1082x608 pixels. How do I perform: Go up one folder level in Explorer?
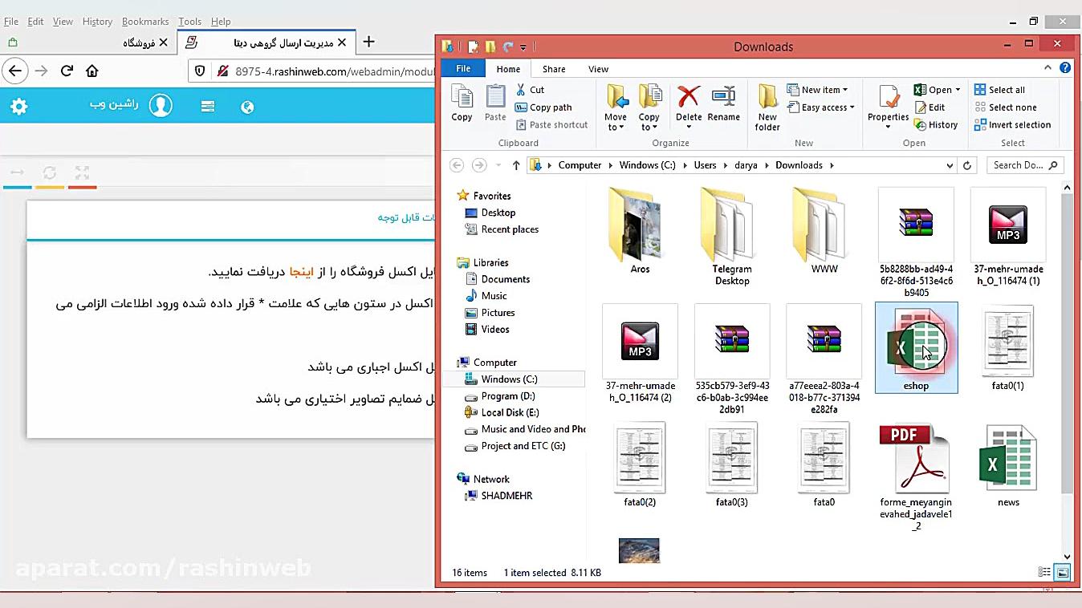[x=516, y=165]
